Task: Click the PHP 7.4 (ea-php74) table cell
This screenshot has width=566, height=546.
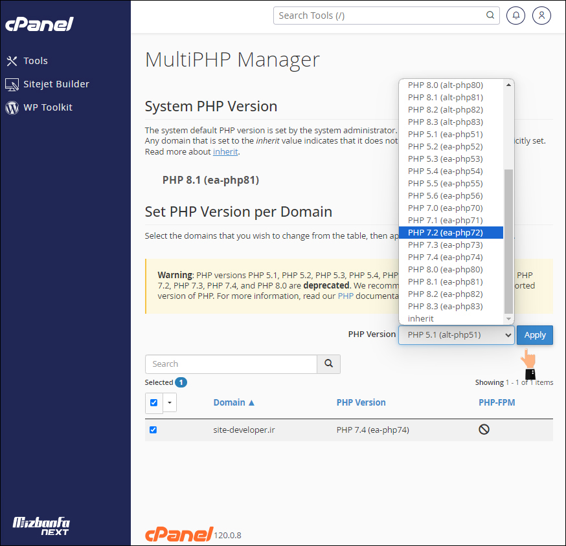Action: coord(373,430)
